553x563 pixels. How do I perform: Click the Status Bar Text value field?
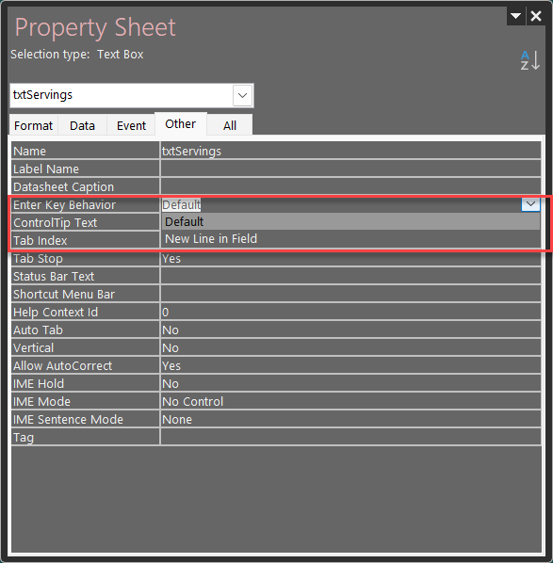point(350,276)
